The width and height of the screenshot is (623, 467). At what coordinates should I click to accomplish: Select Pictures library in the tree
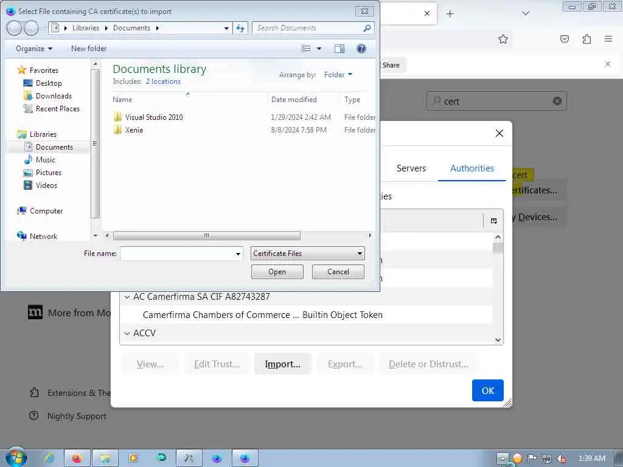point(49,173)
